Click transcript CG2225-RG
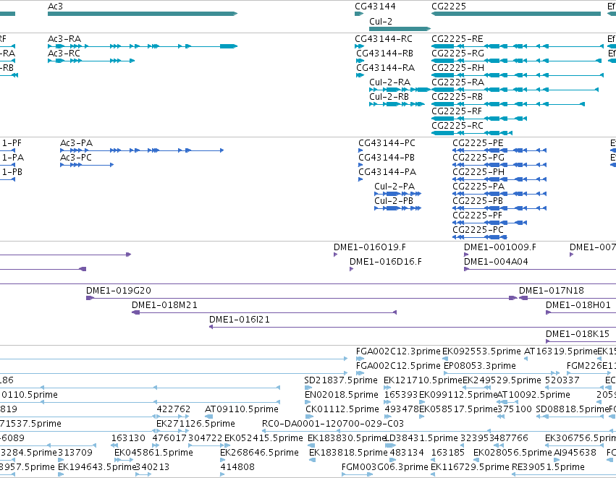 point(516,61)
